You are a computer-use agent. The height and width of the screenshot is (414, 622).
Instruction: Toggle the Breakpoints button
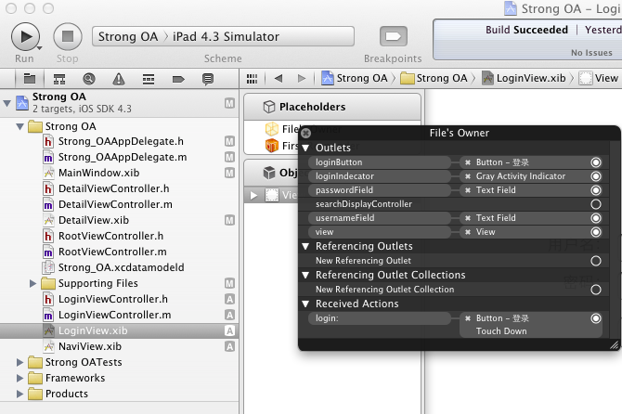click(393, 36)
